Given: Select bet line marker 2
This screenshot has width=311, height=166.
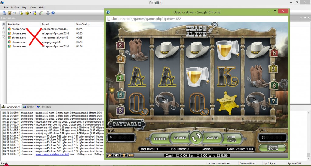Looking at the screenshot, I should tap(120, 45).
